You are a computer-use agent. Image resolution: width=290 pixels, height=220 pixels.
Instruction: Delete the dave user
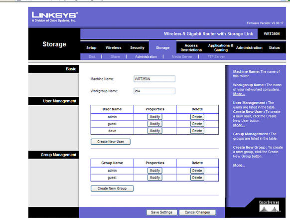click(197, 131)
